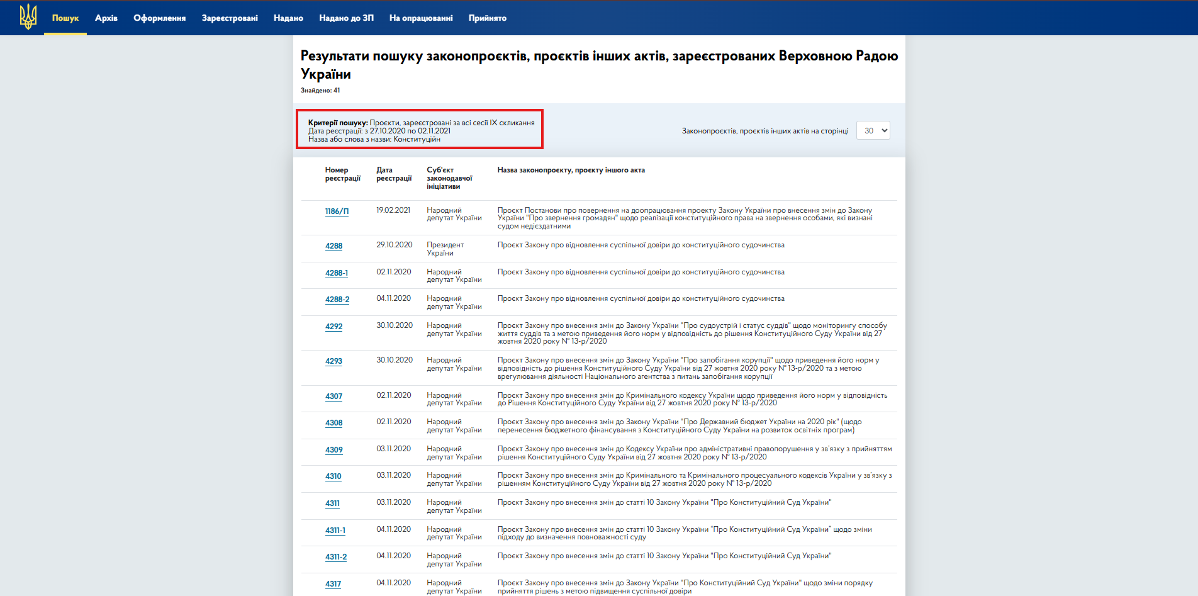Click the 'Номер реєстрації' column header
This screenshot has width=1198, height=596.
(342, 174)
